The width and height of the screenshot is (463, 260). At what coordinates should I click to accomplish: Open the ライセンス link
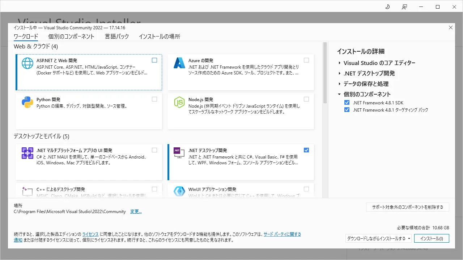(90, 234)
